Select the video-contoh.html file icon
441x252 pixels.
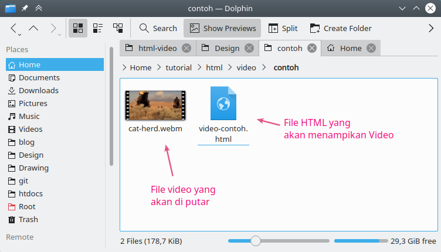223,103
